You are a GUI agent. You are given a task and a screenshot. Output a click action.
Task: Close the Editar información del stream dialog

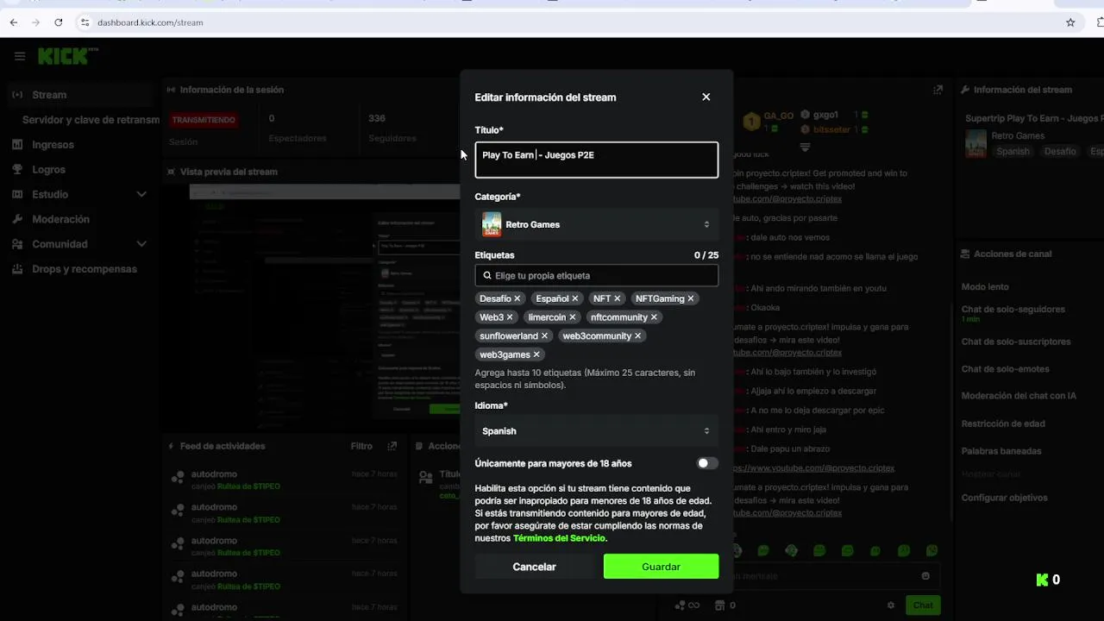coord(706,97)
